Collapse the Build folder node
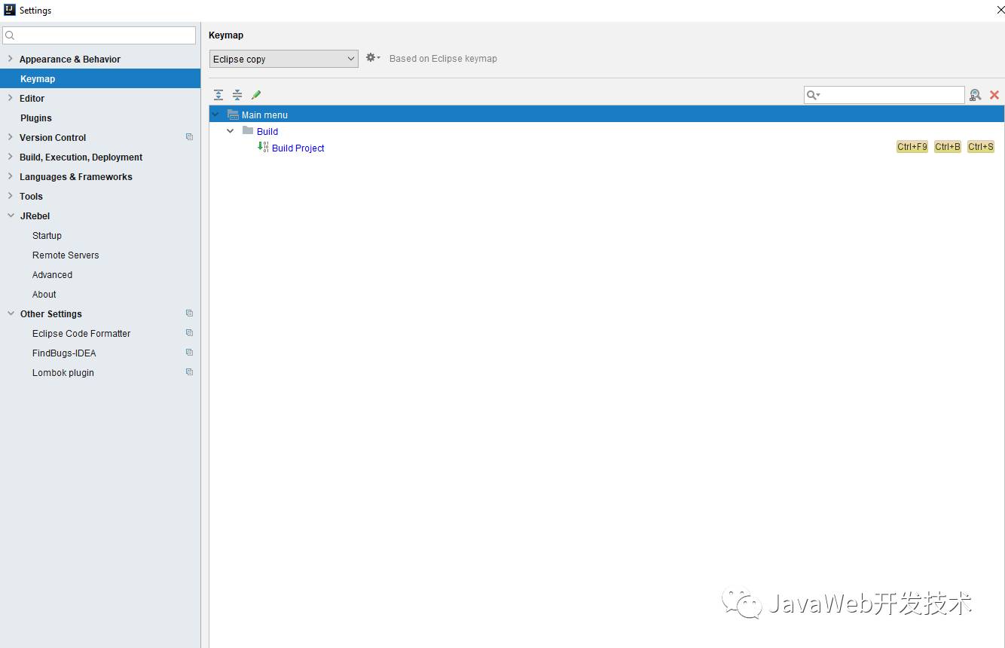The width and height of the screenshot is (1005, 648). click(231, 131)
